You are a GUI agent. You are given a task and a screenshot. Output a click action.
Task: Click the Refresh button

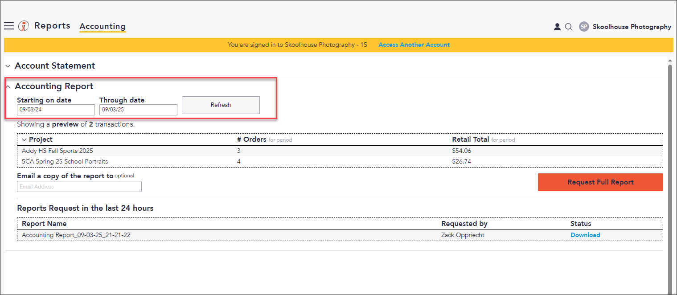[x=221, y=105]
